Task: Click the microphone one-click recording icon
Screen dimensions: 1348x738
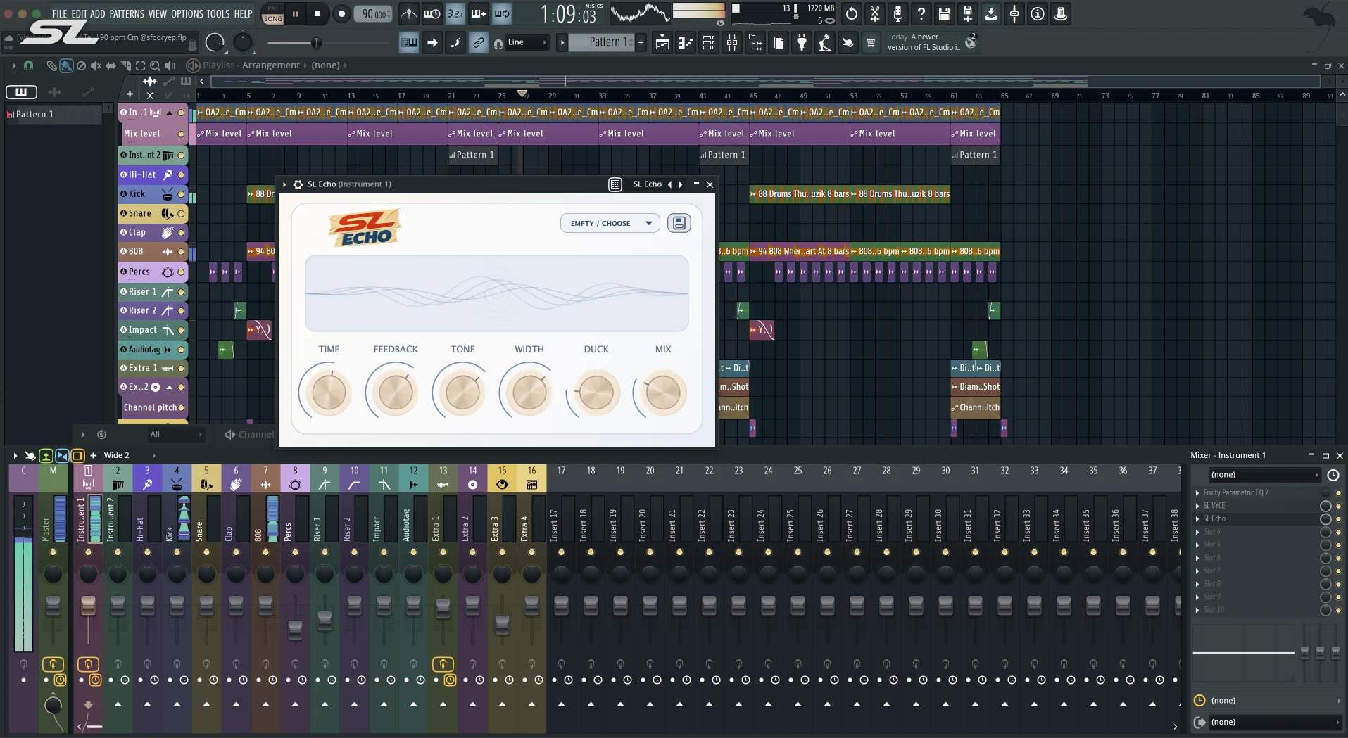Action: pyautogui.click(x=898, y=13)
